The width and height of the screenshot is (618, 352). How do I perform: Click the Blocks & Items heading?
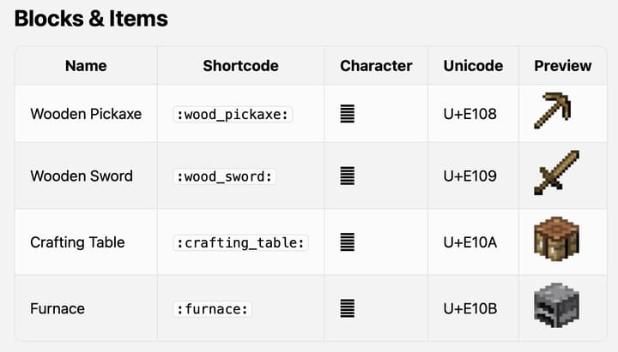pyautogui.click(x=91, y=18)
